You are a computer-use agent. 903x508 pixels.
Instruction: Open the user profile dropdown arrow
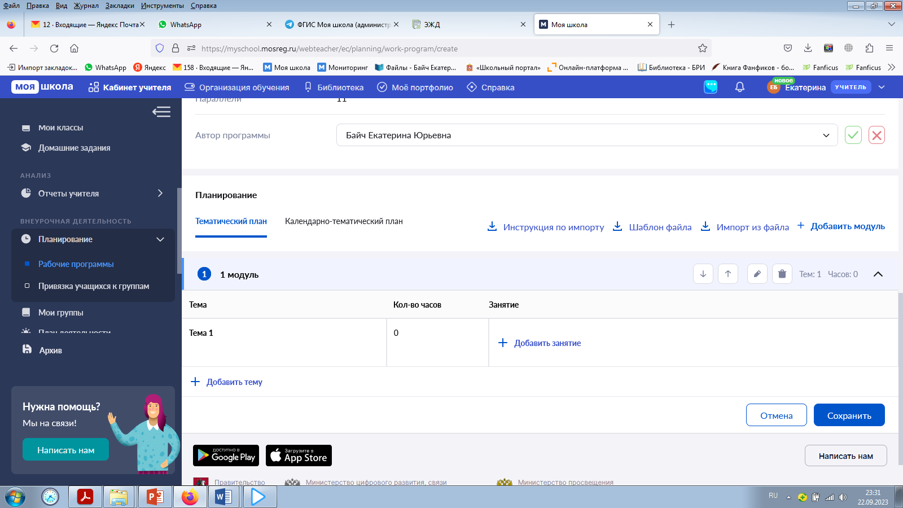[882, 87]
